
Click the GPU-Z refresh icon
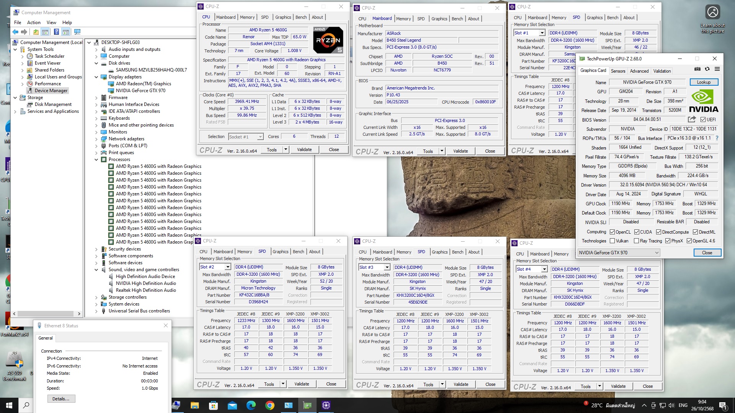tap(707, 69)
